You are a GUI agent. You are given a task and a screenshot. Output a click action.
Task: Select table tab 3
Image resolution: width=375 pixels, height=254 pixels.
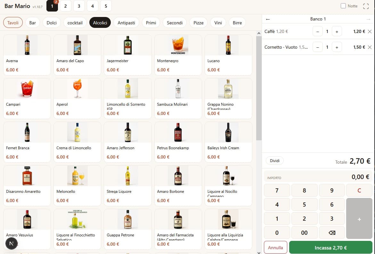[79, 6]
